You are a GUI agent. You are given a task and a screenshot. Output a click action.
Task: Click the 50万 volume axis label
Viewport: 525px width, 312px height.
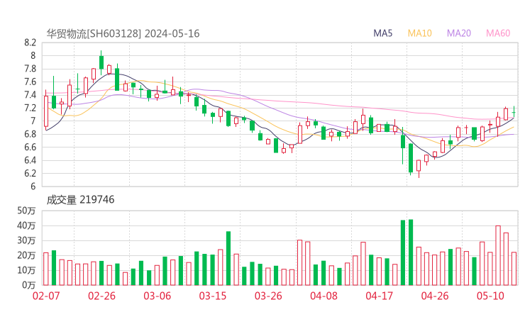click(26, 211)
